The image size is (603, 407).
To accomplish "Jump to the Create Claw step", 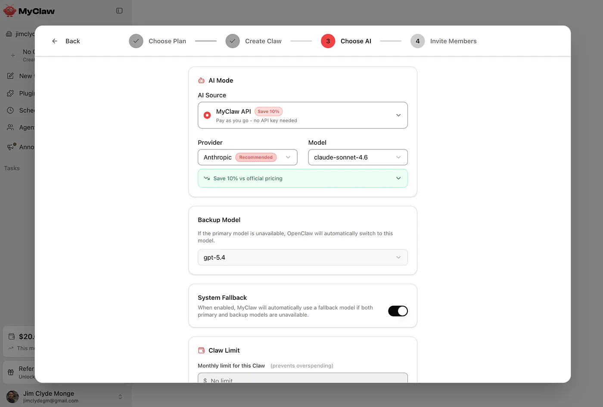I will click(254, 41).
